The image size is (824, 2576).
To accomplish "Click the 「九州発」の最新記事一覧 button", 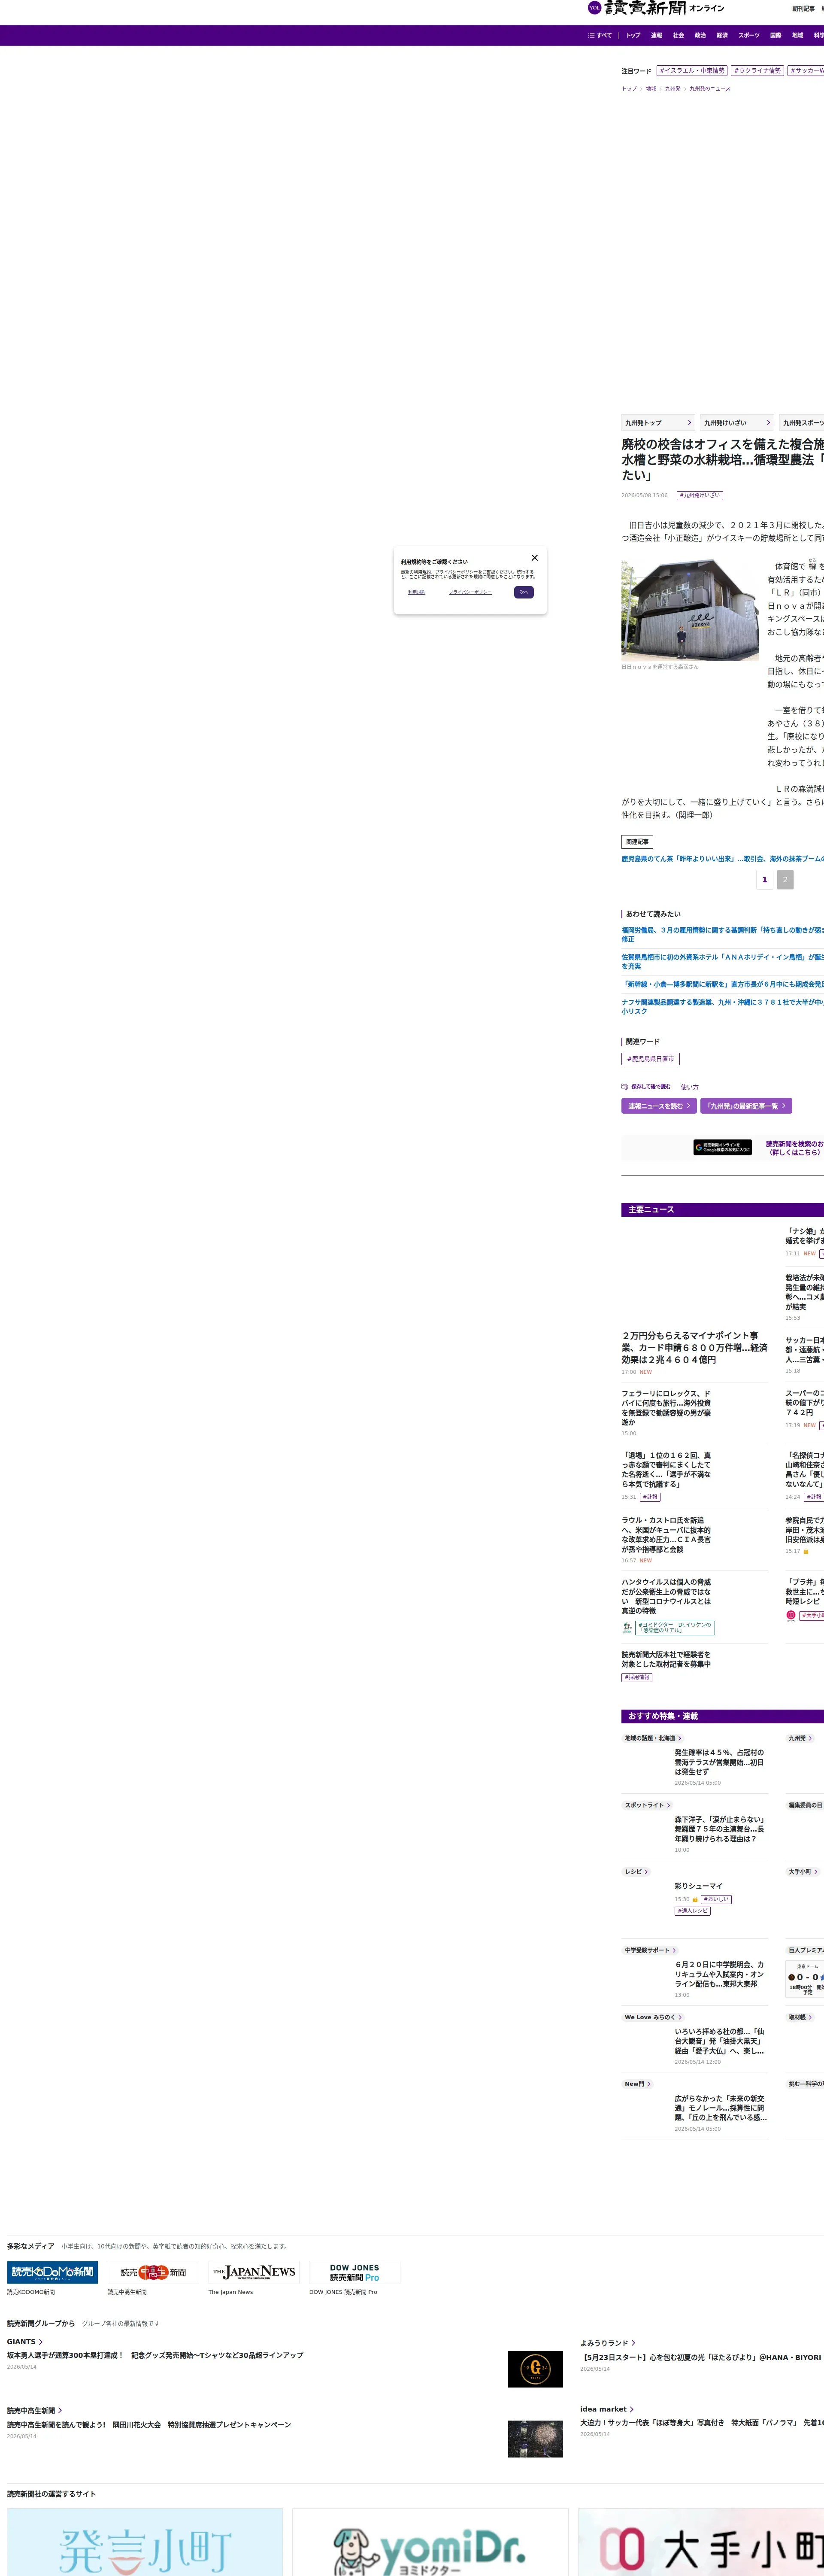I will pos(746,1106).
